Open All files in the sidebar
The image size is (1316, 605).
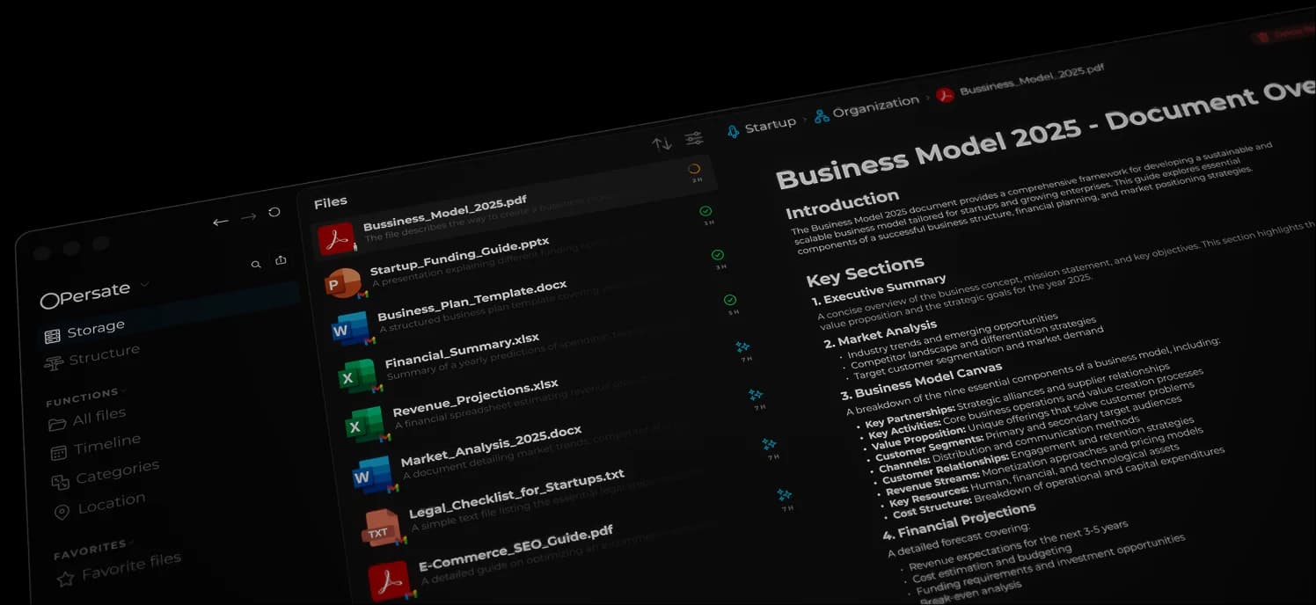pos(88,419)
